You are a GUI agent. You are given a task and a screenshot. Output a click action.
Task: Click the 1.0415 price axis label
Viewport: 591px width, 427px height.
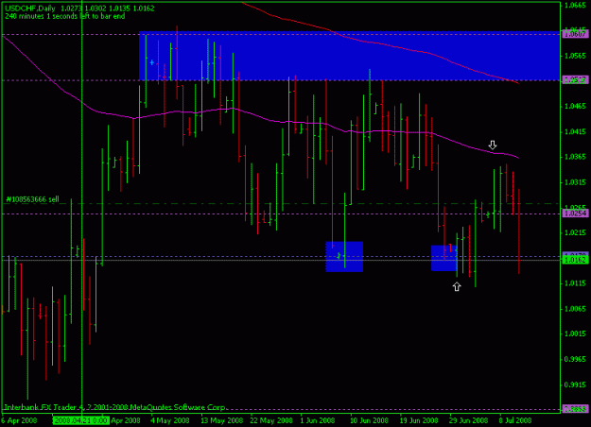pyautogui.click(x=575, y=132)
